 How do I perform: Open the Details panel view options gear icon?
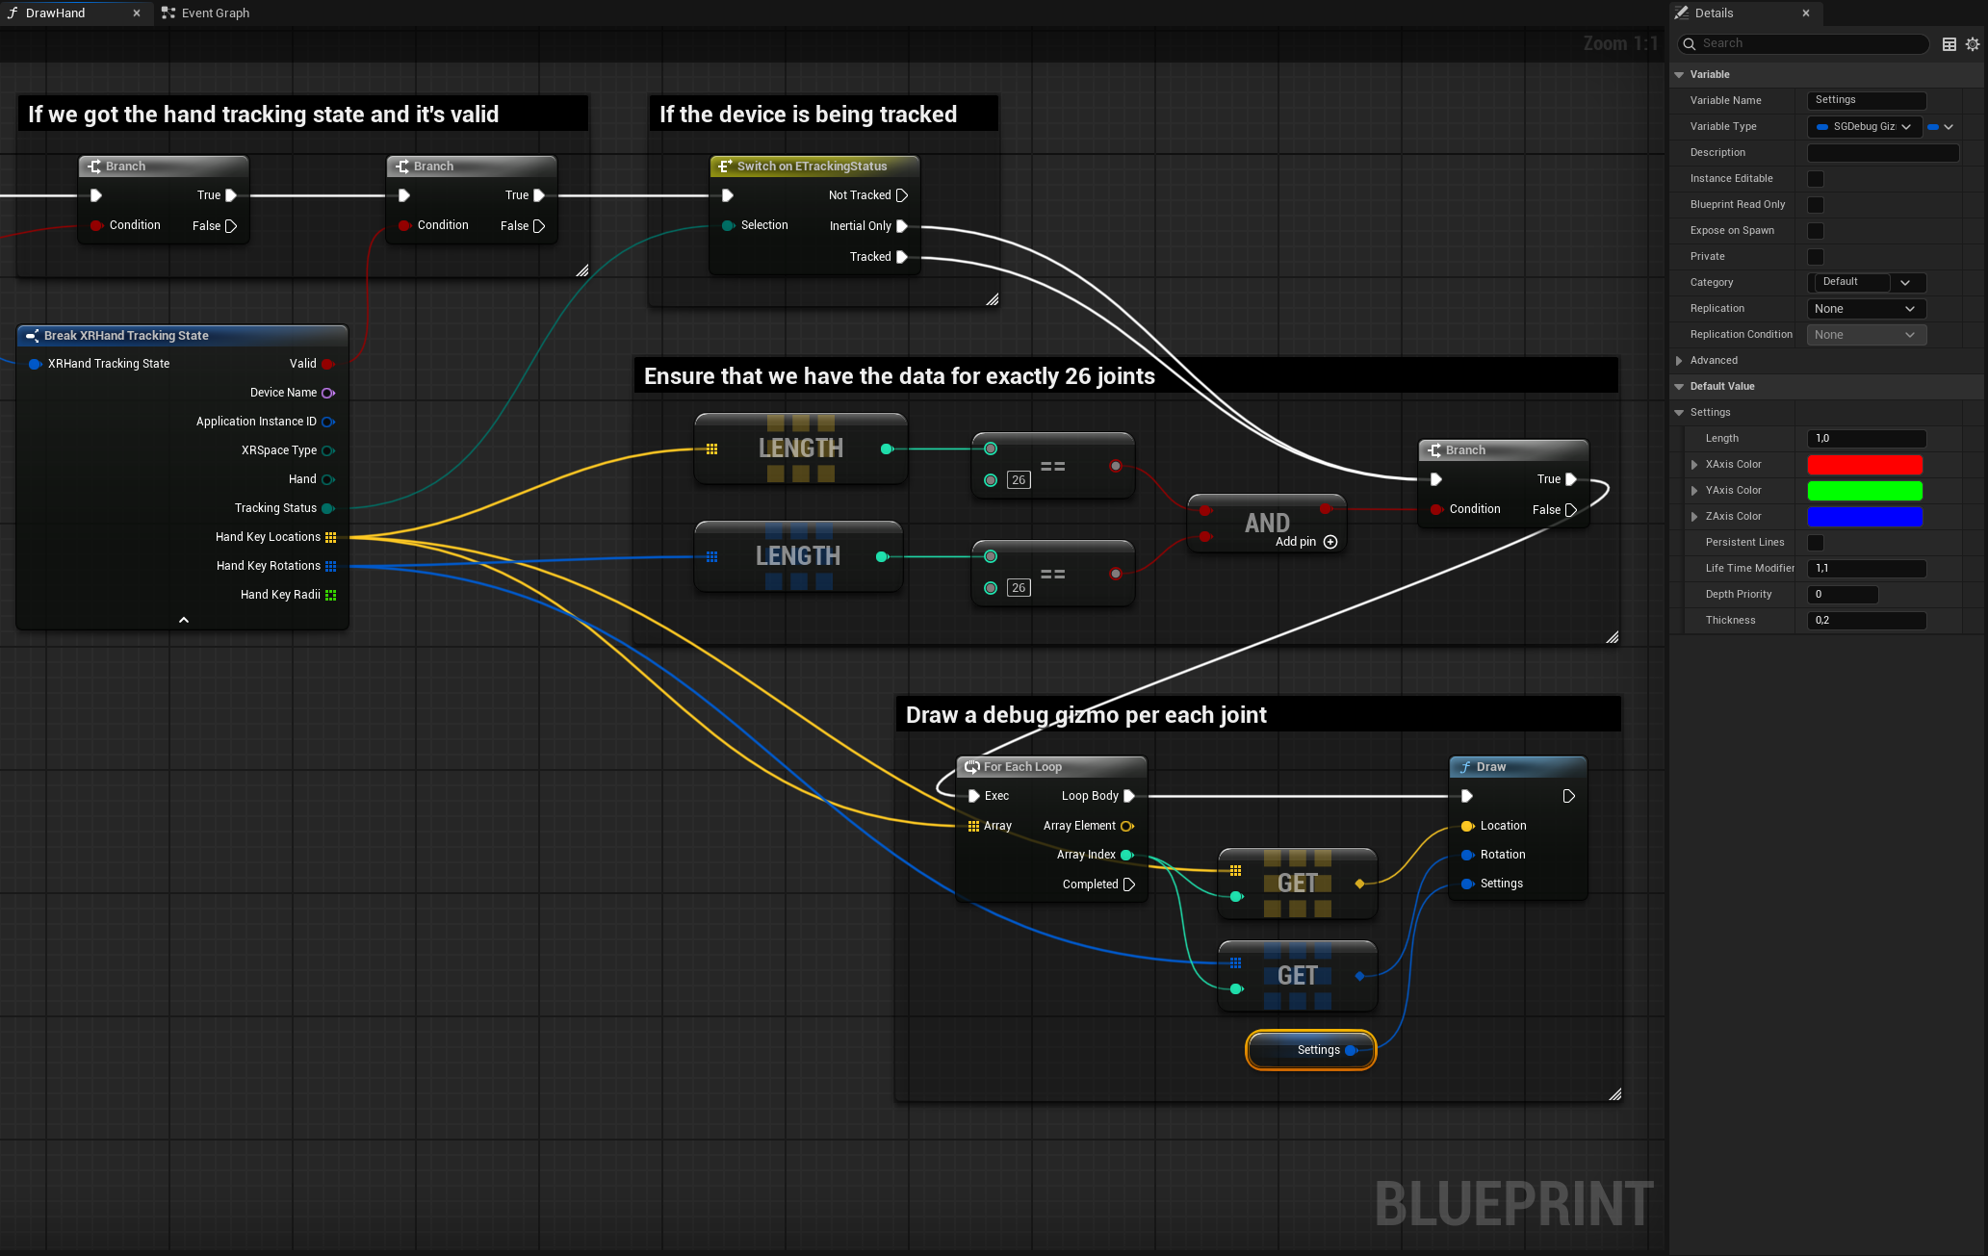1973,44
